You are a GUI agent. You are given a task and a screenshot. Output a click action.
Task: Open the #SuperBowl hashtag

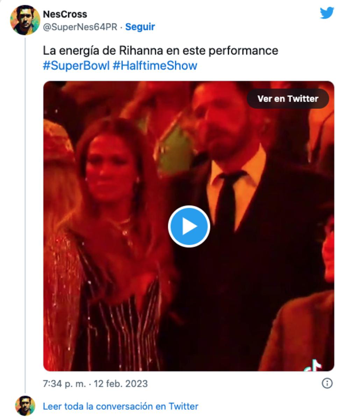pyautogui.click(x=76, y=65)
